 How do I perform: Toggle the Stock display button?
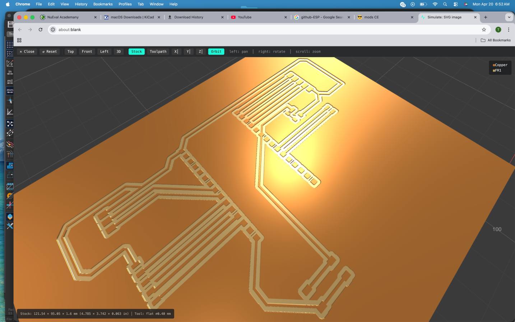136,51
